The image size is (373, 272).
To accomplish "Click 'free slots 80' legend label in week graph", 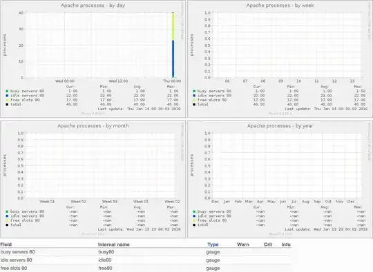I will click(x=212, y=100).
